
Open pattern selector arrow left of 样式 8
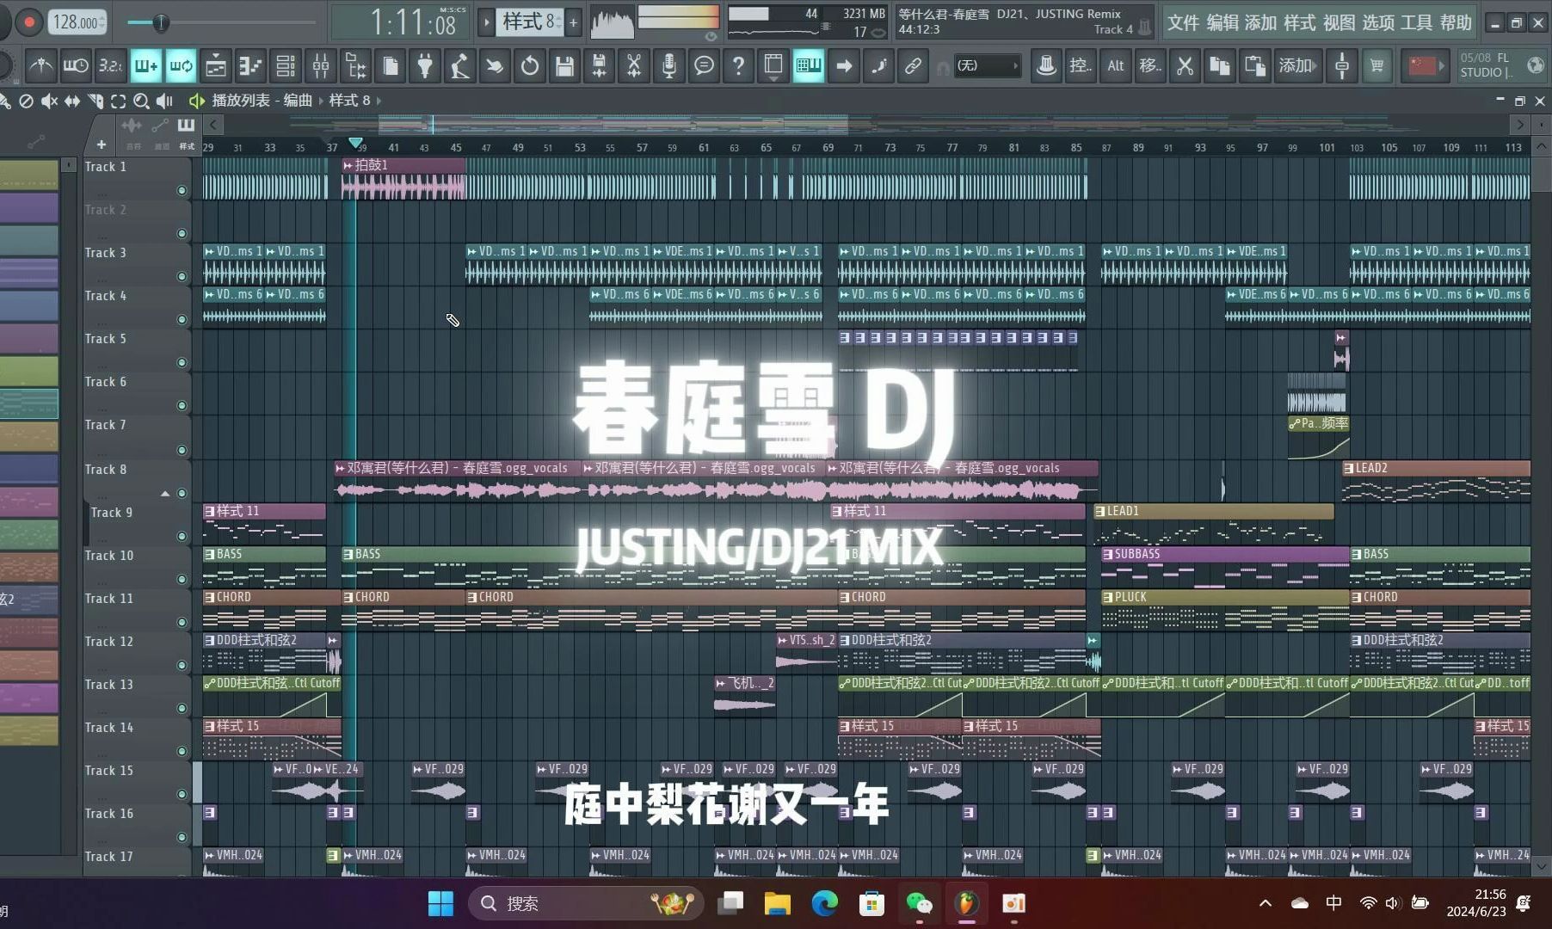486,22
